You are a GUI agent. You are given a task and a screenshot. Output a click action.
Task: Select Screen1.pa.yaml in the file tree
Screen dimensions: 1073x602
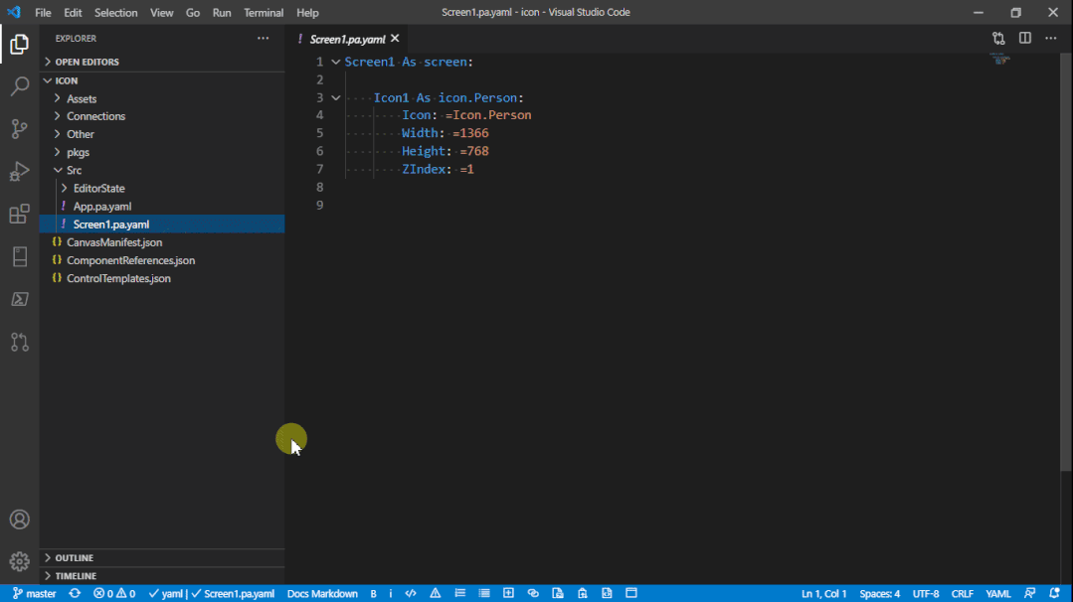(x=110, y=225)
